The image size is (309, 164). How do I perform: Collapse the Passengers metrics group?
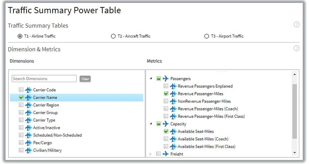tap(151, 78)
